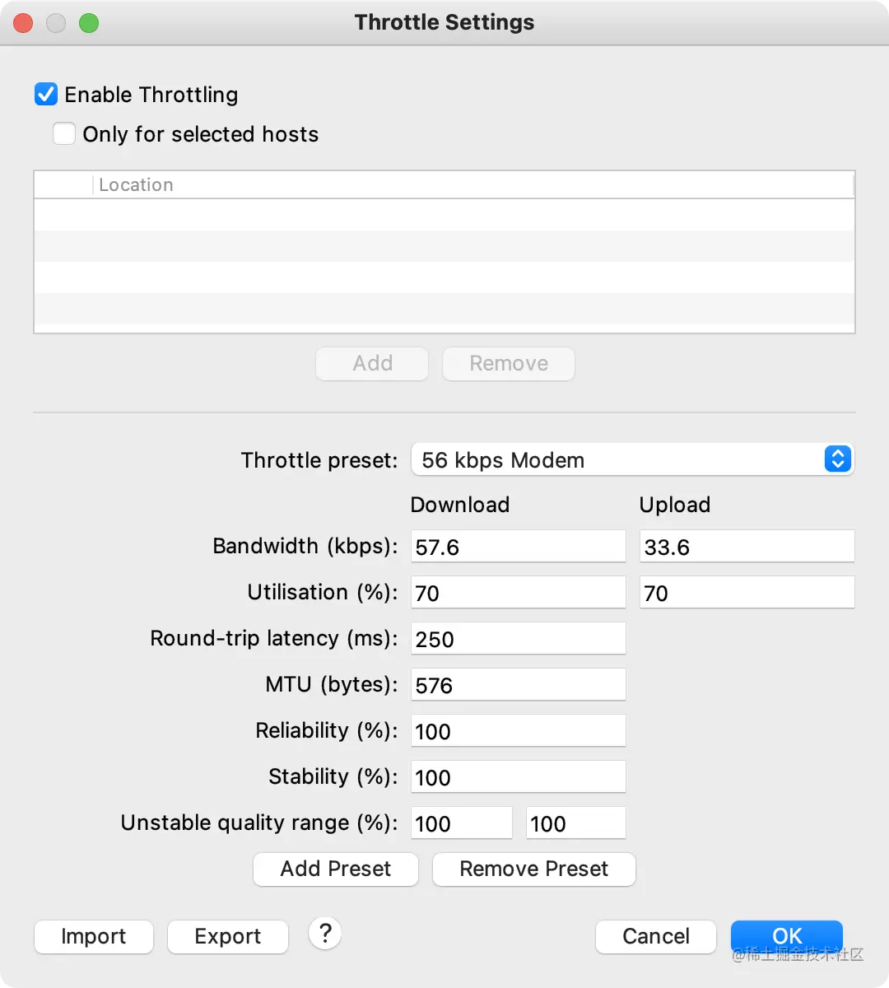The width and height of the screenshot is (889, 988).
Task: Click the Import button
Action: pyautogui.click(x=93, y=936)
